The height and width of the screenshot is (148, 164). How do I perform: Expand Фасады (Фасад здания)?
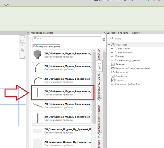pyautogui.click(x=112, y=60)
